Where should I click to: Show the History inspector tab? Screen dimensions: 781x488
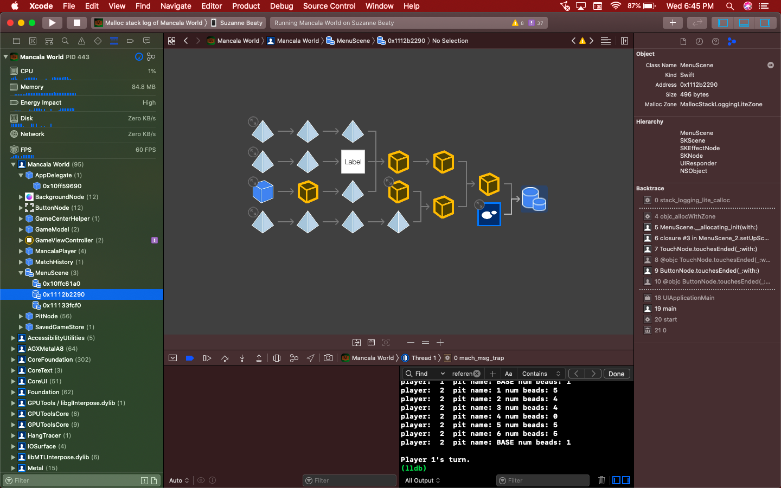click(699, 42)
